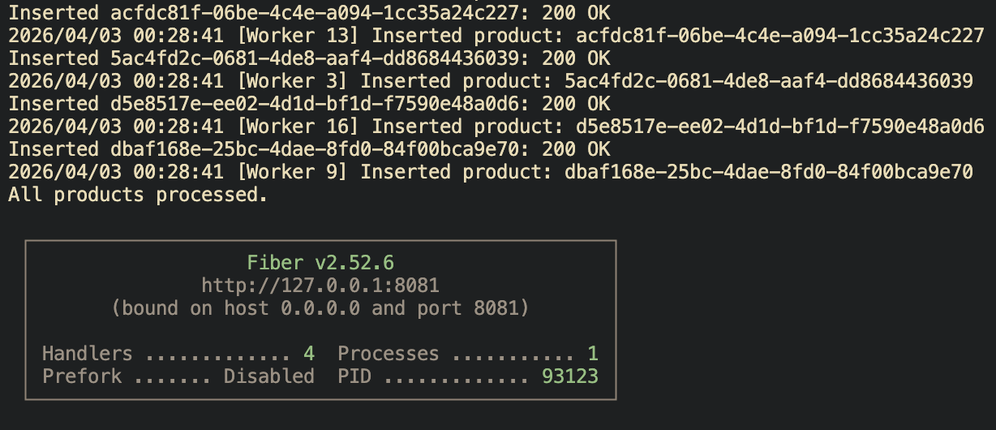Click the [Worker 13] label
The height and width of the screenshot is (430, 996).
303,36
